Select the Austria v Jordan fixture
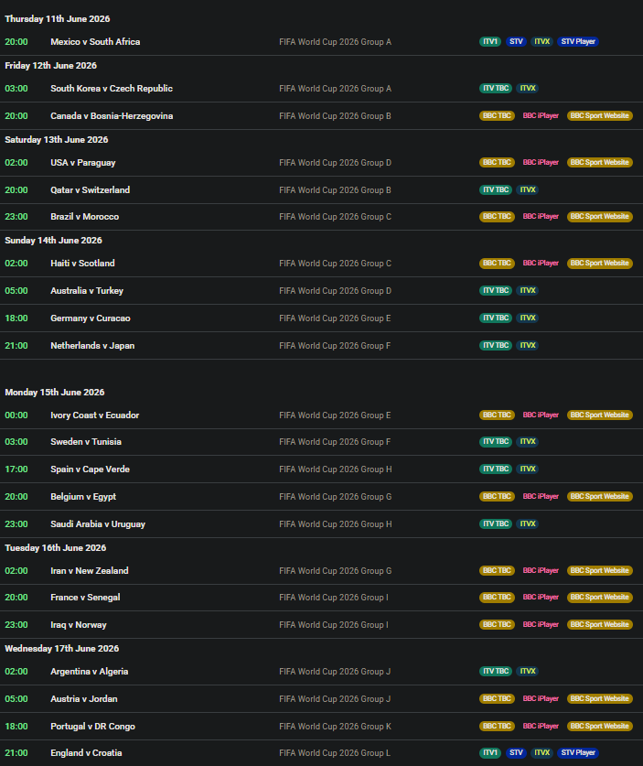 click(84, 698)
